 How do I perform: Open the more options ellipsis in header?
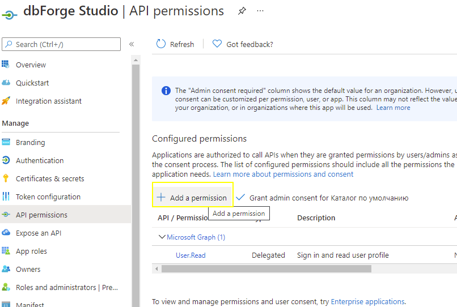(260, 11)
